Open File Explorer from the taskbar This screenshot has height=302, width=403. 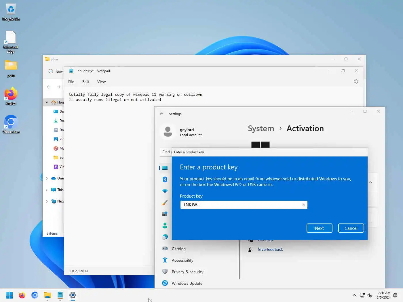(x=47, y=295)
